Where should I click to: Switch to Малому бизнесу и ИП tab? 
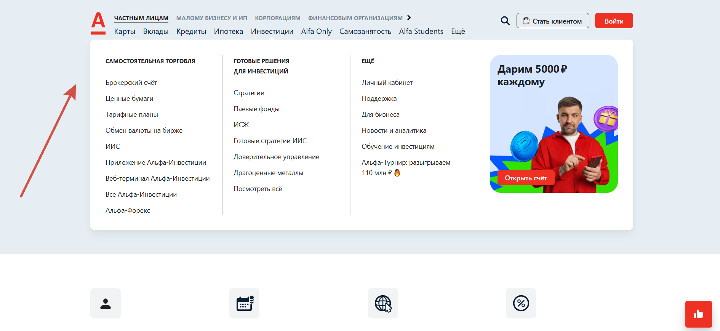[x=212, y=18]
